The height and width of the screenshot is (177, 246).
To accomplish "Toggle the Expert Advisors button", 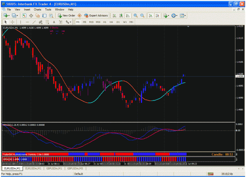I will 96,15.
